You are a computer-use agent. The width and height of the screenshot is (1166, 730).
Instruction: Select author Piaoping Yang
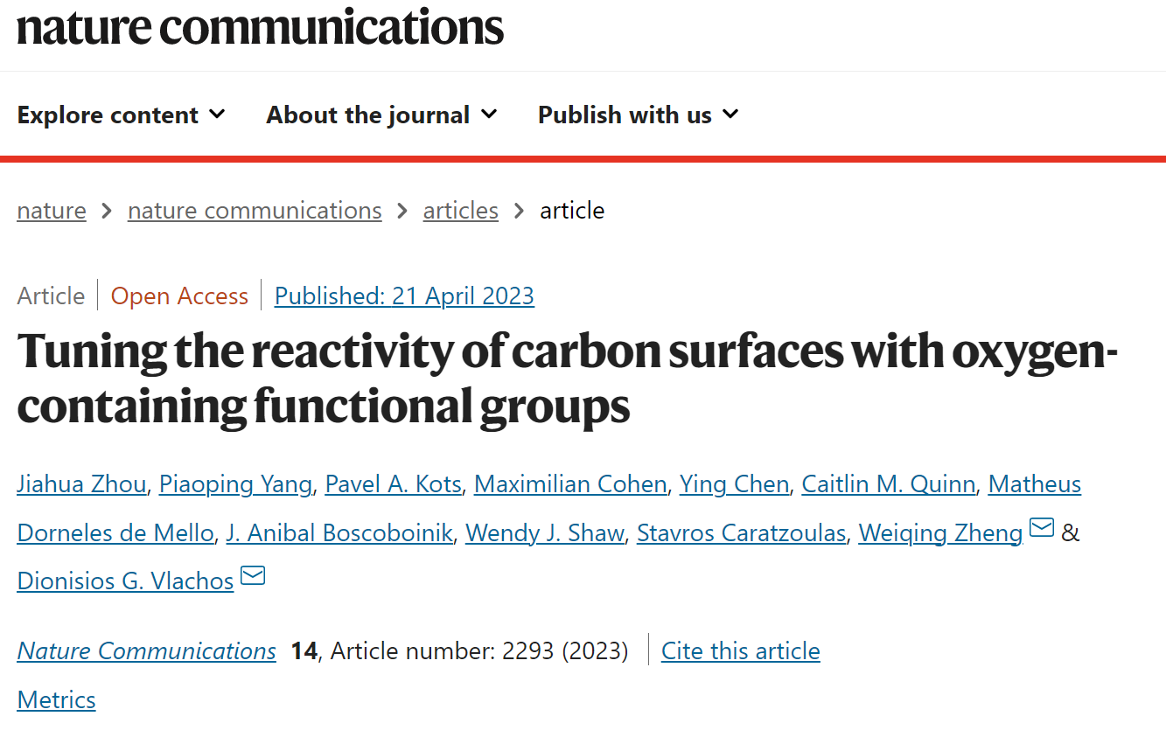[235, 483]
